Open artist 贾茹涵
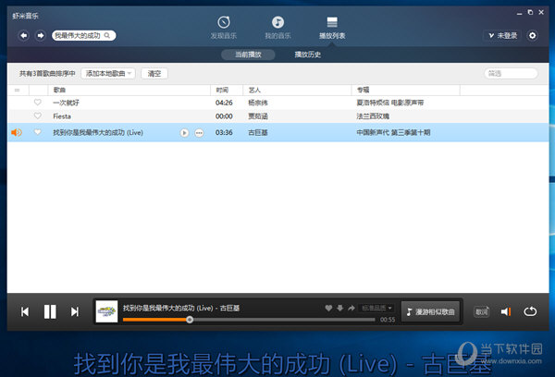The width and height of the screenshot is (555, 377). tap(258, 116)
